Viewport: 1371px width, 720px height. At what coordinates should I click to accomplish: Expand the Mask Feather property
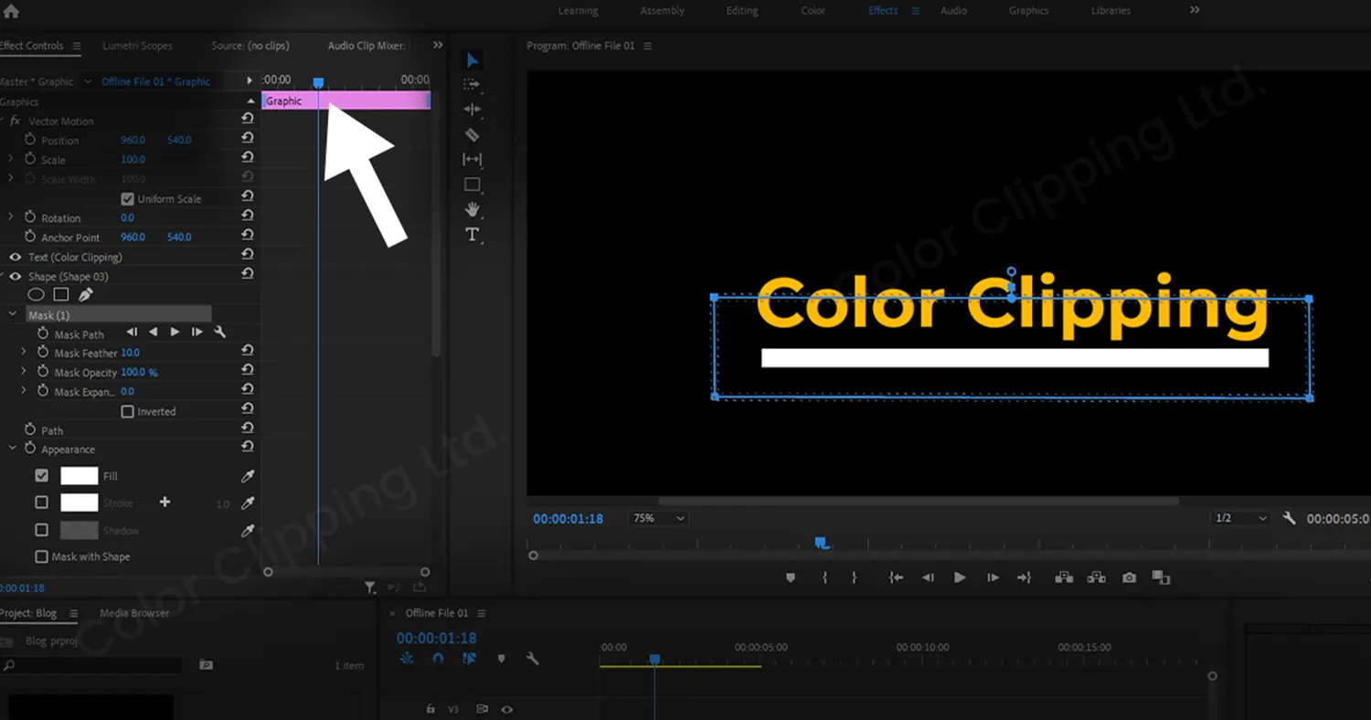tap(23, 353)
